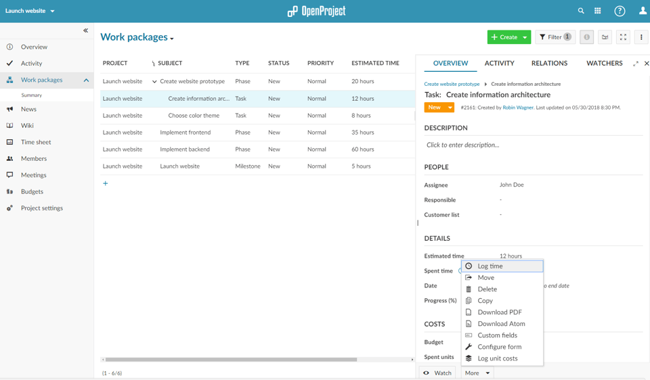Toggle the details info view button
The width and height of the screenshot is (650, 380).
[586, 37]
